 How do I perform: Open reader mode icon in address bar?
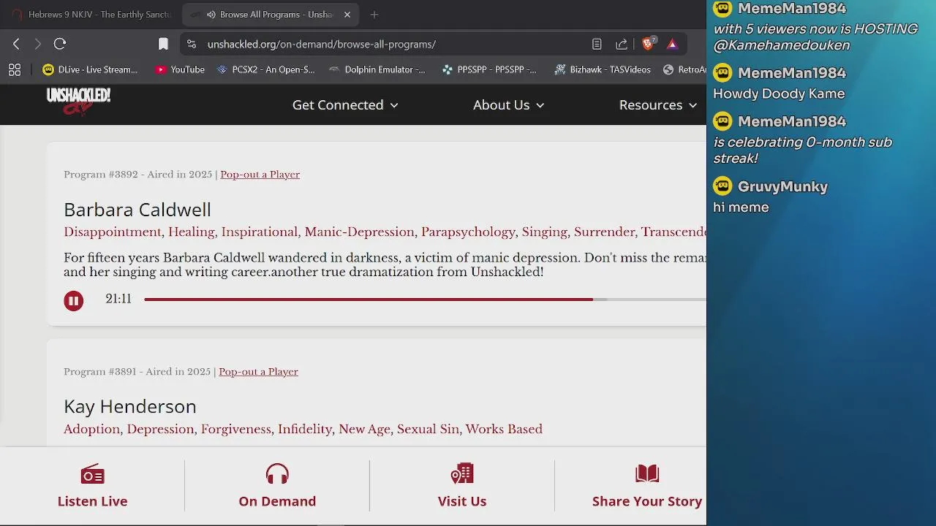597,44
